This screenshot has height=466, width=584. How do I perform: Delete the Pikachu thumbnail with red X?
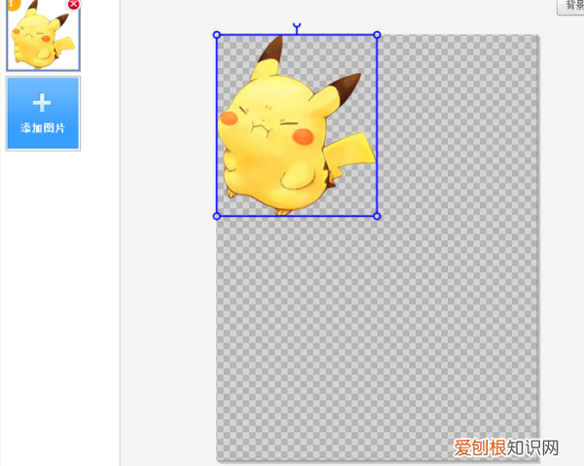(x=74, y=4)
